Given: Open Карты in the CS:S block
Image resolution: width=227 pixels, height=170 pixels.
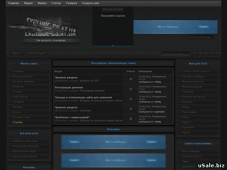Looking at the screenshot, I should (x=186, y=122).
